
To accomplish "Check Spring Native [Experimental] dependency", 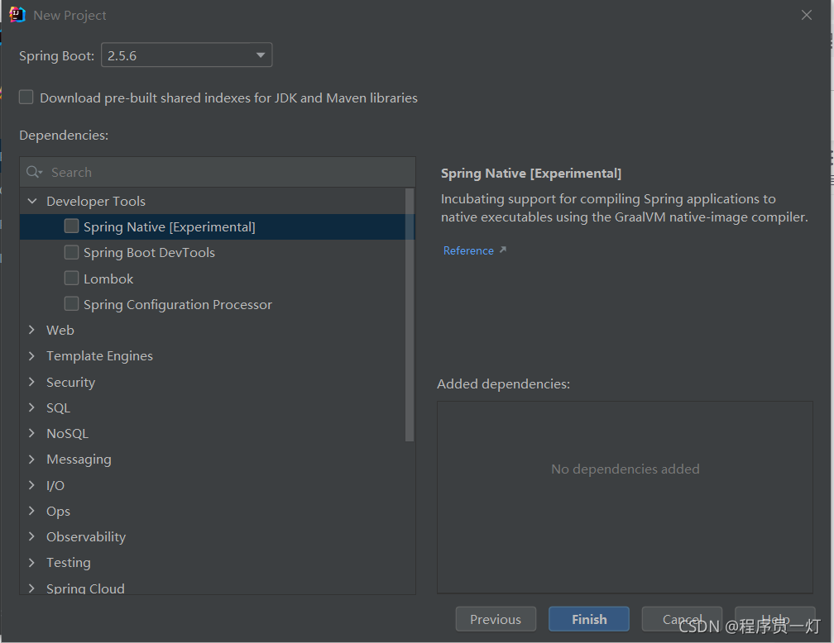I will point(71,226).
